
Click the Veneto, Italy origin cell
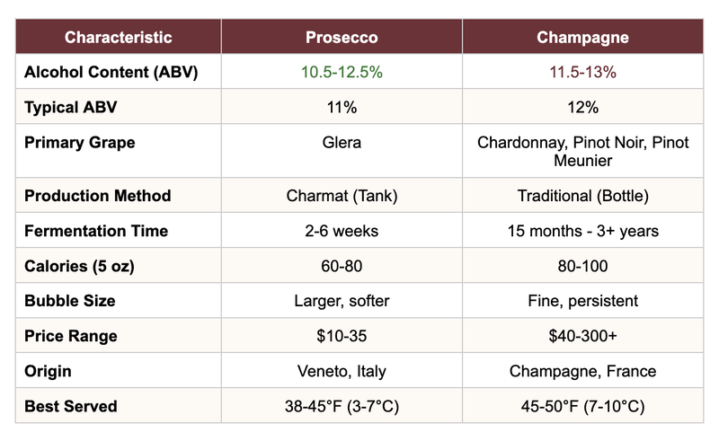(342, 371)
